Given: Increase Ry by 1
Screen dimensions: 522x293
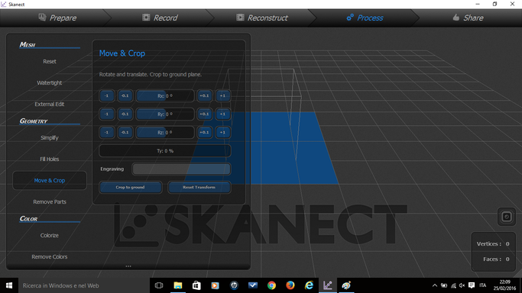Looking at the screenshot, I should [x=222, y=114].
